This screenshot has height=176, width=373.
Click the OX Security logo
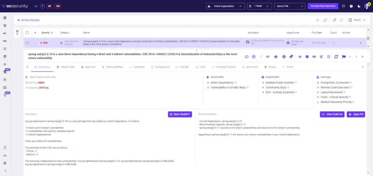point(15,6)
